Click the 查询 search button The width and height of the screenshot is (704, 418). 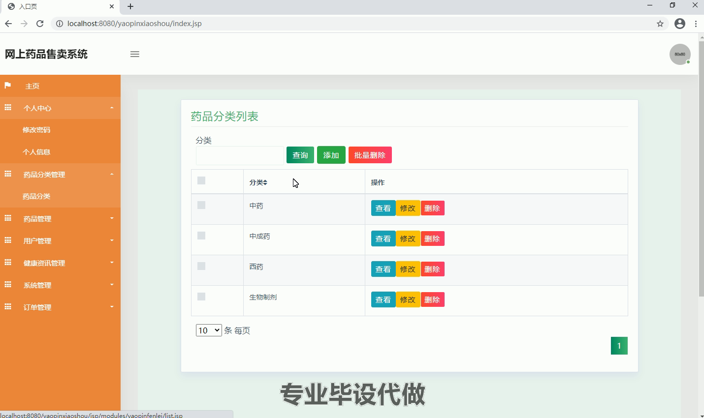[x=300, y=155]
